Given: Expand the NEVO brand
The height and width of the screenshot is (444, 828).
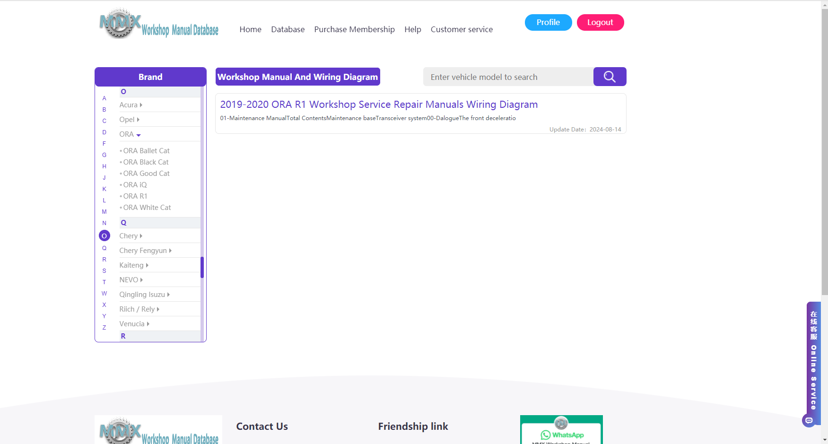Looking at the screenshot, I should pyautogui.click(x=131, y=280).
